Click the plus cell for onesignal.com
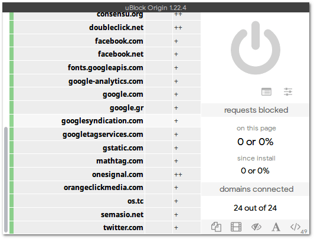Screen dimensions: 314x239 point(187,174)
